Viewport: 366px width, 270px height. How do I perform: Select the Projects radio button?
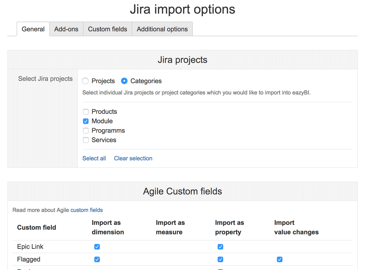click(85, 81)
